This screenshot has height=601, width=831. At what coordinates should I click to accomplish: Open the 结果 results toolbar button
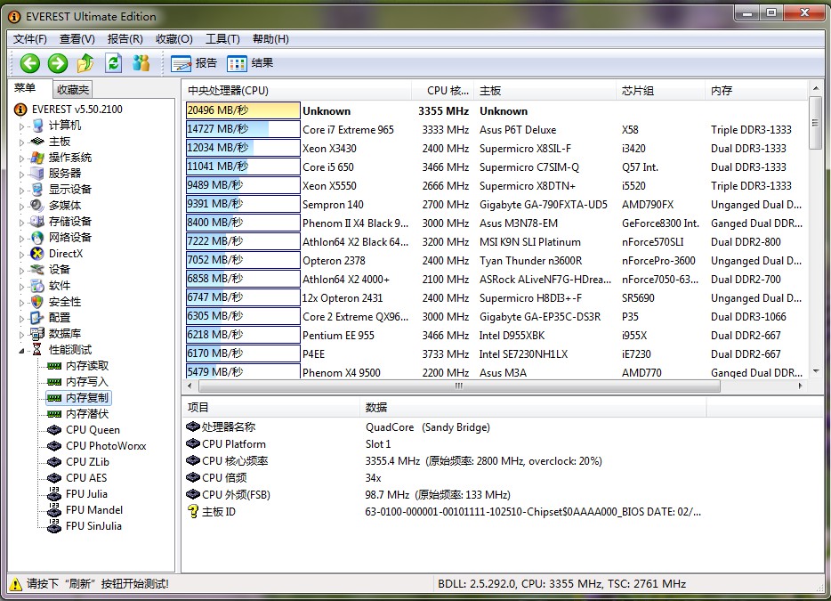pyautogui.click(x=250, y=63)
